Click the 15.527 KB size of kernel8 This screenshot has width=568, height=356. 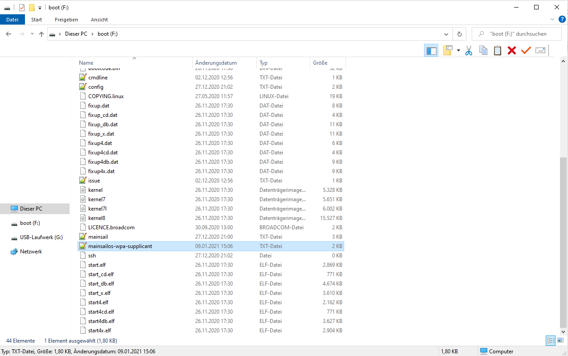(331, 218)
